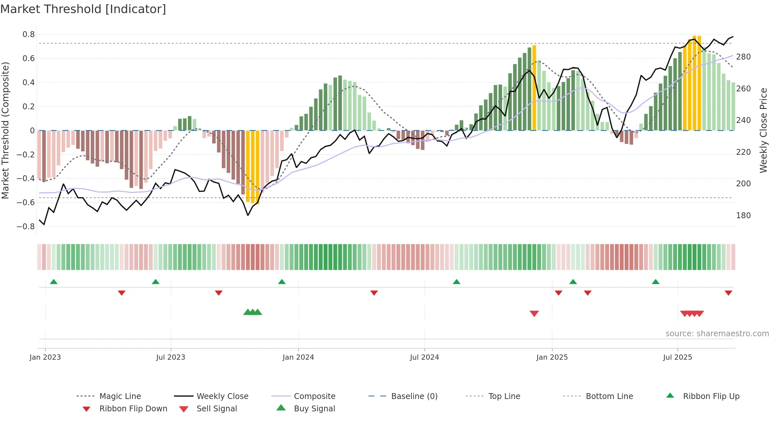Viewport: 780px width, 439px height.
Task: Click the Jan 2023 x-axis label
Action: [45, 357]
